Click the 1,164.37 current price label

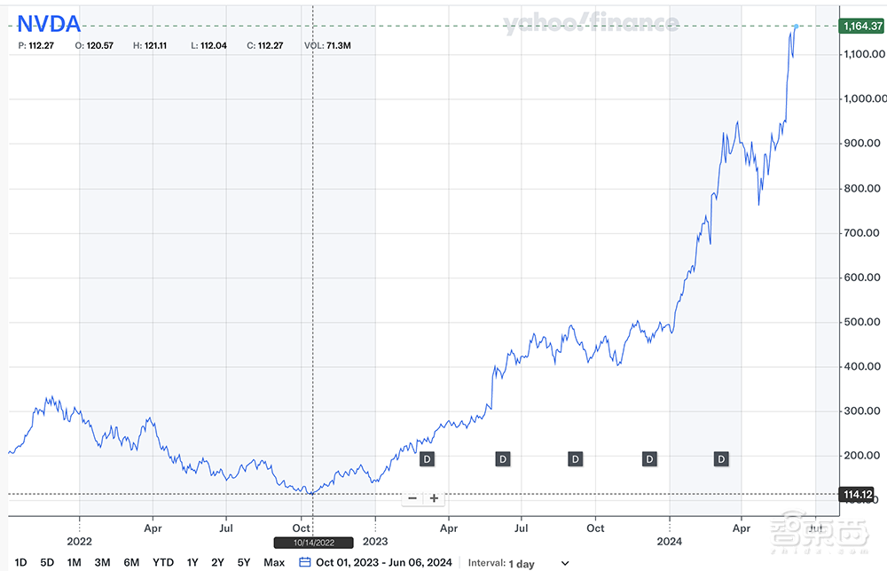(x=861, y=27)
